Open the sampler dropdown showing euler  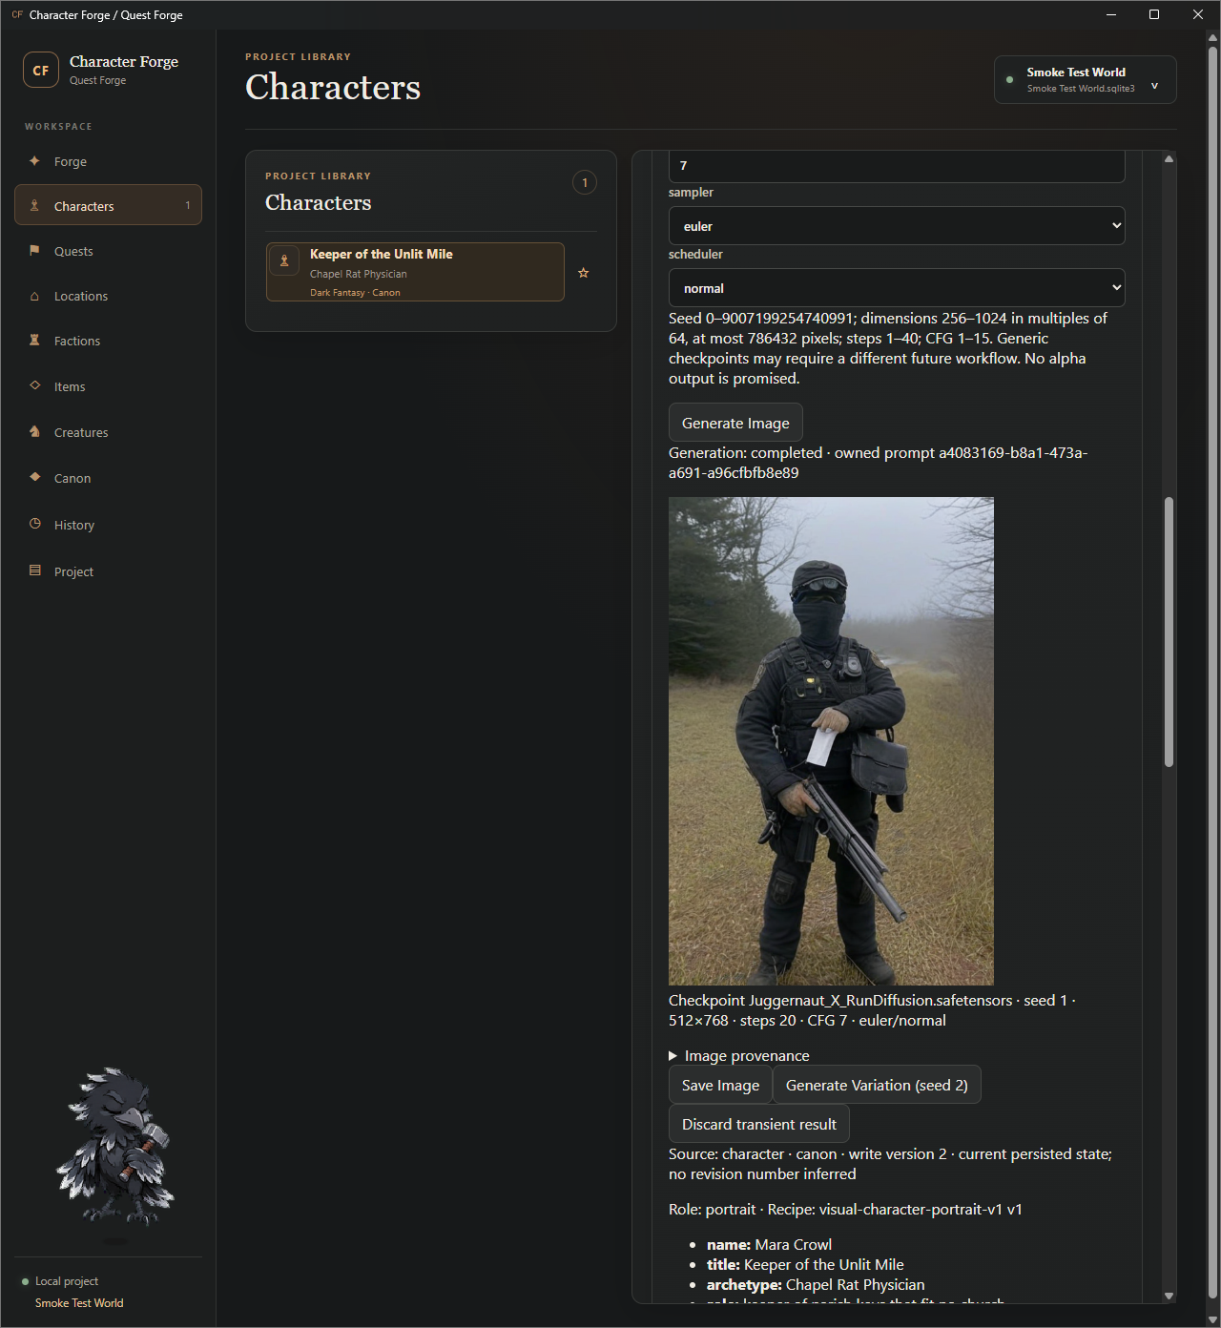(x=897, y=226)
